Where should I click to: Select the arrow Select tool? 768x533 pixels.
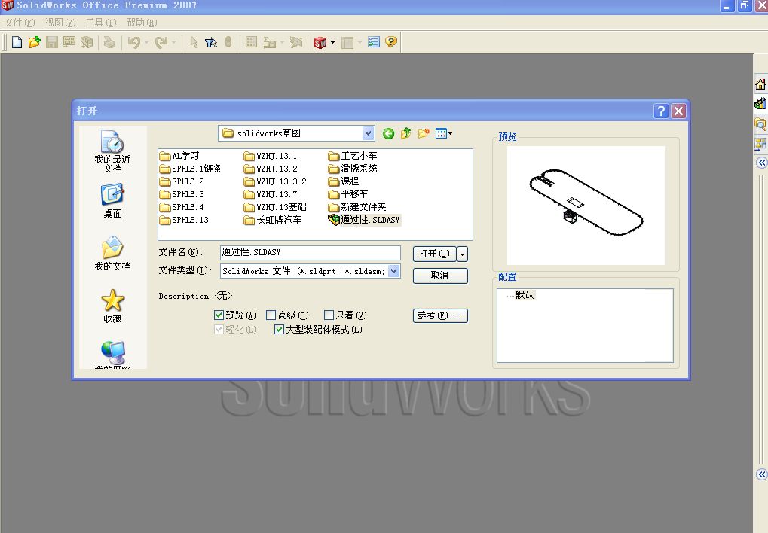(x=194, y=43)
